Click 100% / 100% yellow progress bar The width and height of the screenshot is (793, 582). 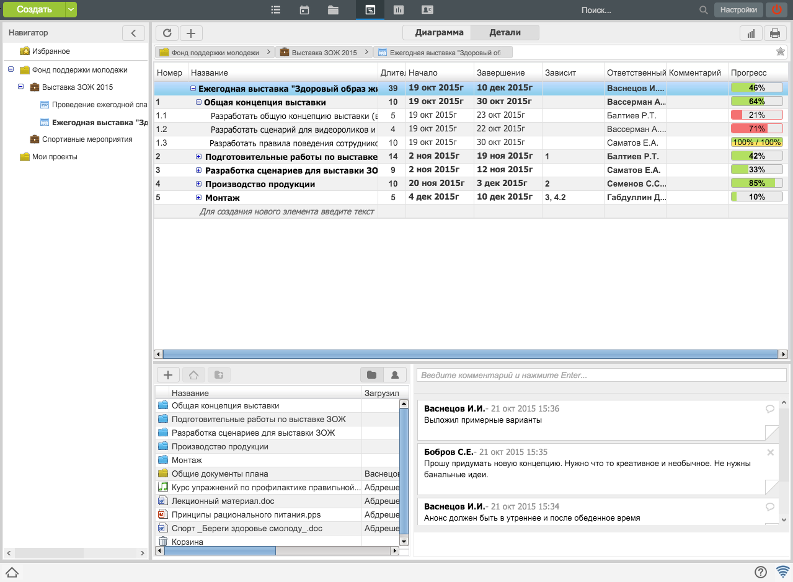pyautogui.click(x=757, y=142)
